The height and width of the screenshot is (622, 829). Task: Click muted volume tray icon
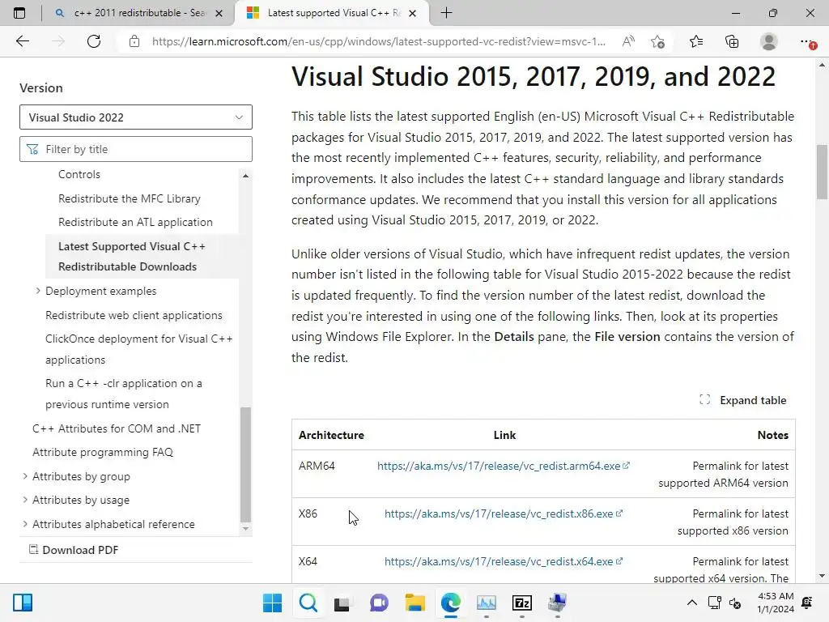(x=735, y=603)
